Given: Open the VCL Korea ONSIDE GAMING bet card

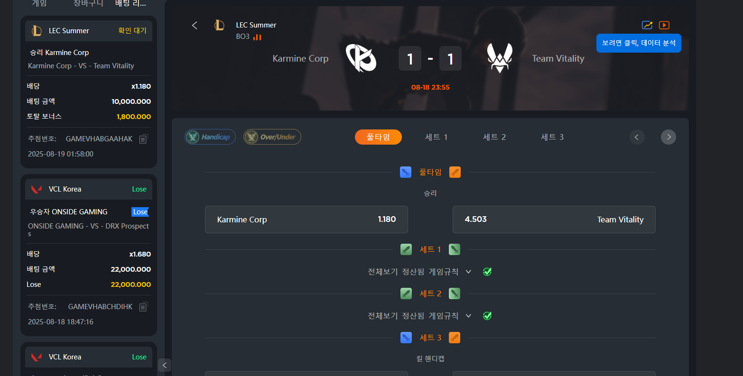Looking at the screenshot, I should [89, 255].
